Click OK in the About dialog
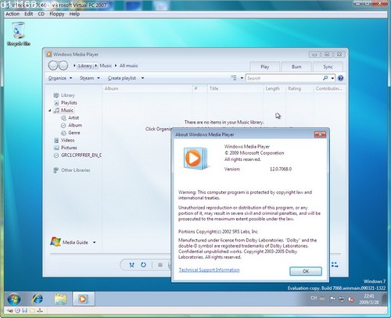Viewport: 391px width, 318px height. (x=306, y=271)
